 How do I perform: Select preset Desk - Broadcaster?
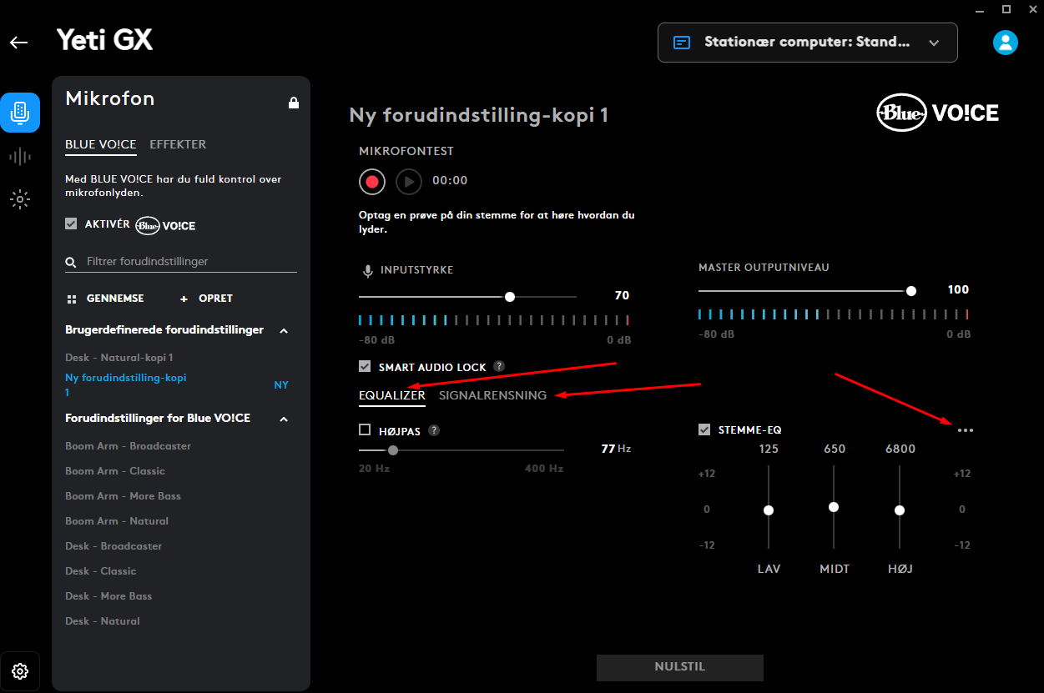[x=113, y=546]
